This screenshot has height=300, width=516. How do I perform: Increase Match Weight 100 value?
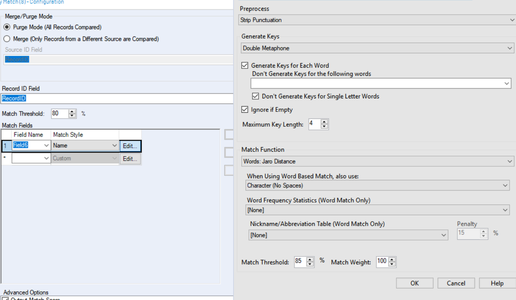click(x=392, y=260)
